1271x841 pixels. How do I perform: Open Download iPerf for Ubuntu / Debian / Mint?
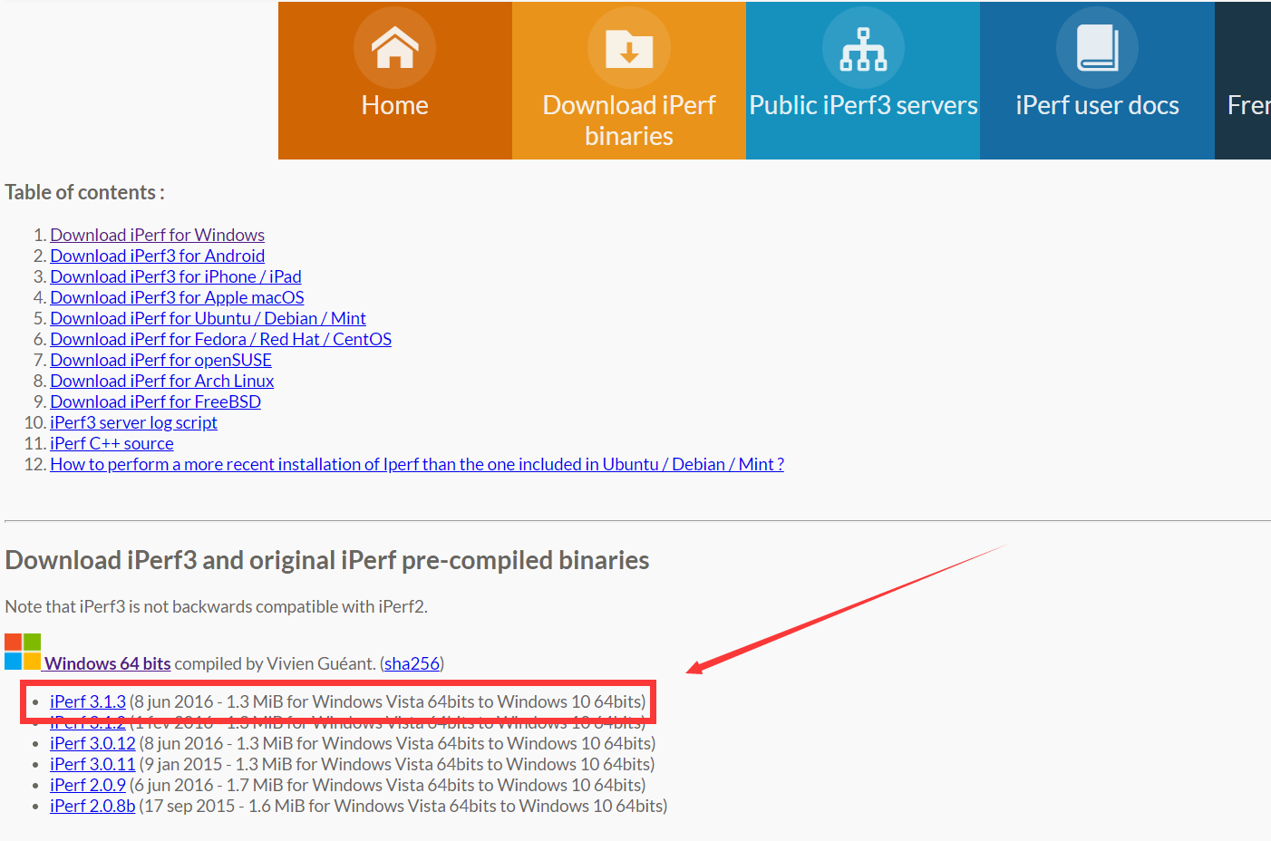(x=208, y=318)
